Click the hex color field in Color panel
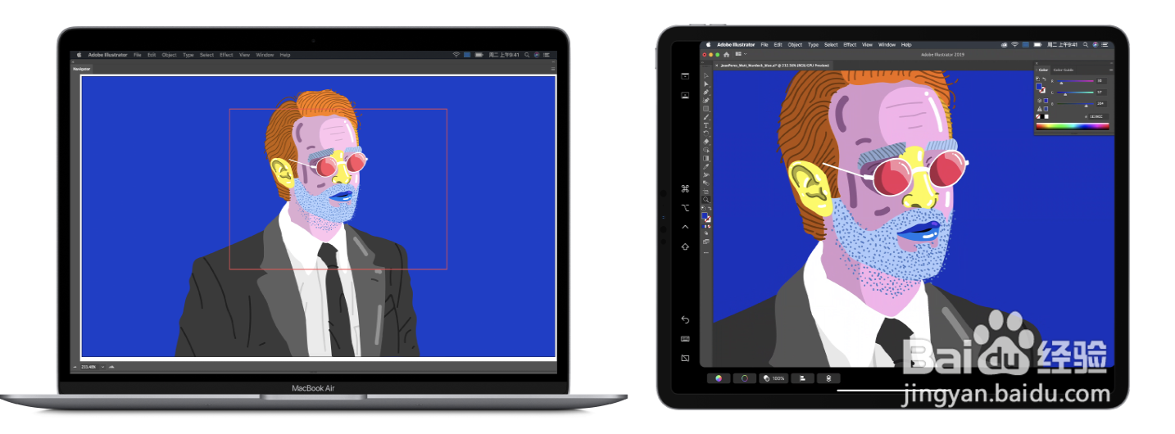1175x434 pixels. 1099,116
